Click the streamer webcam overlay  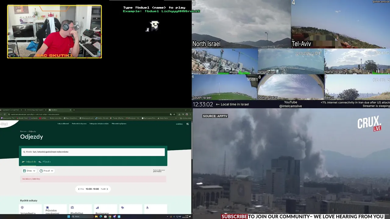click(54, 31)
